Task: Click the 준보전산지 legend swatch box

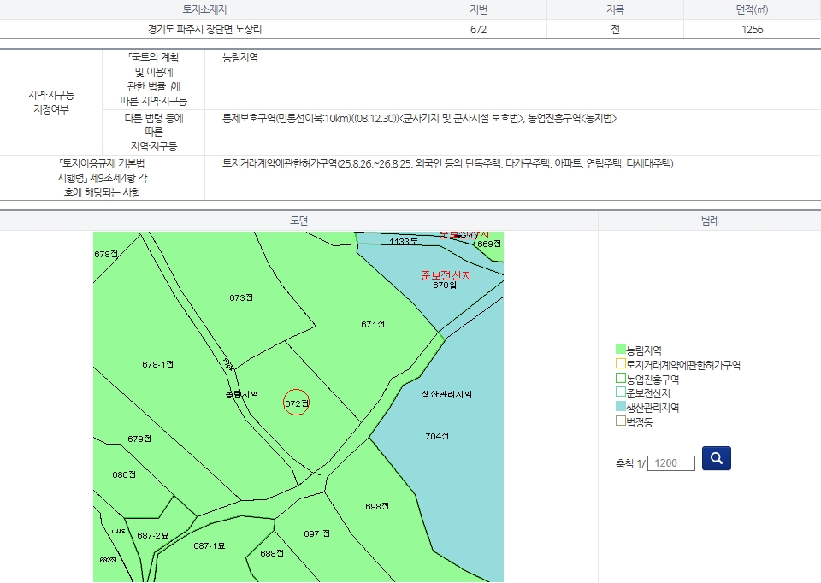Action: coord(621,393)
